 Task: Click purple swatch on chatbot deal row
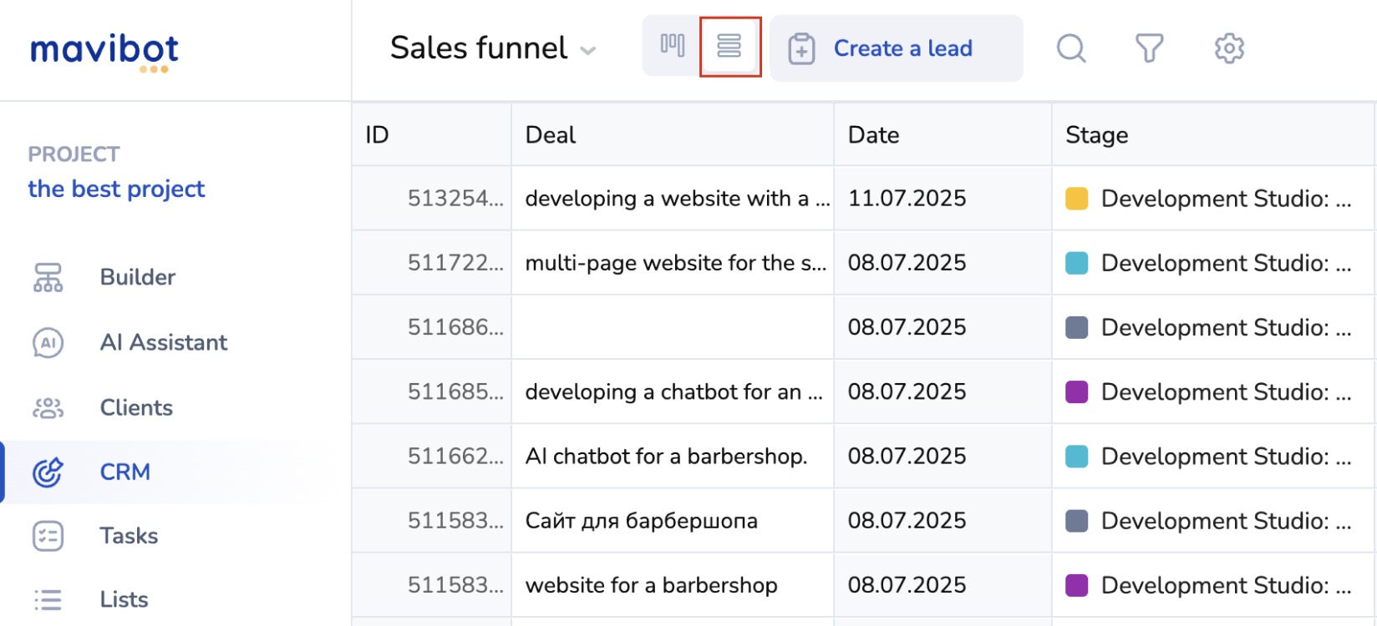click(x=1076, y=392)
